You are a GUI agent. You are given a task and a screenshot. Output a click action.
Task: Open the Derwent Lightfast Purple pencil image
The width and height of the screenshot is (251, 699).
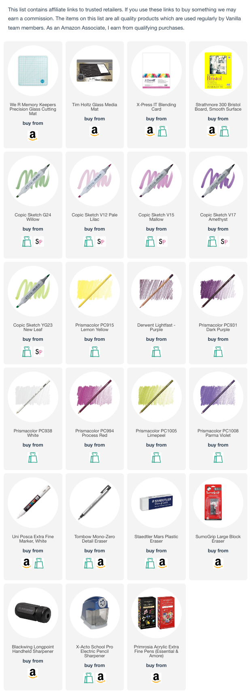click(156, 291)
